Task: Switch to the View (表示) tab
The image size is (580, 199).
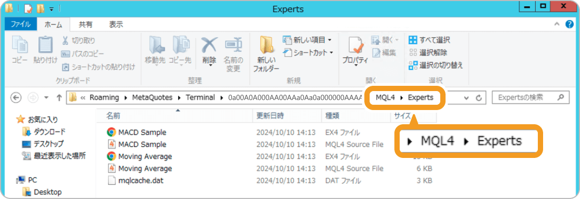Action: pyautogui.click(x=116, y=25)
